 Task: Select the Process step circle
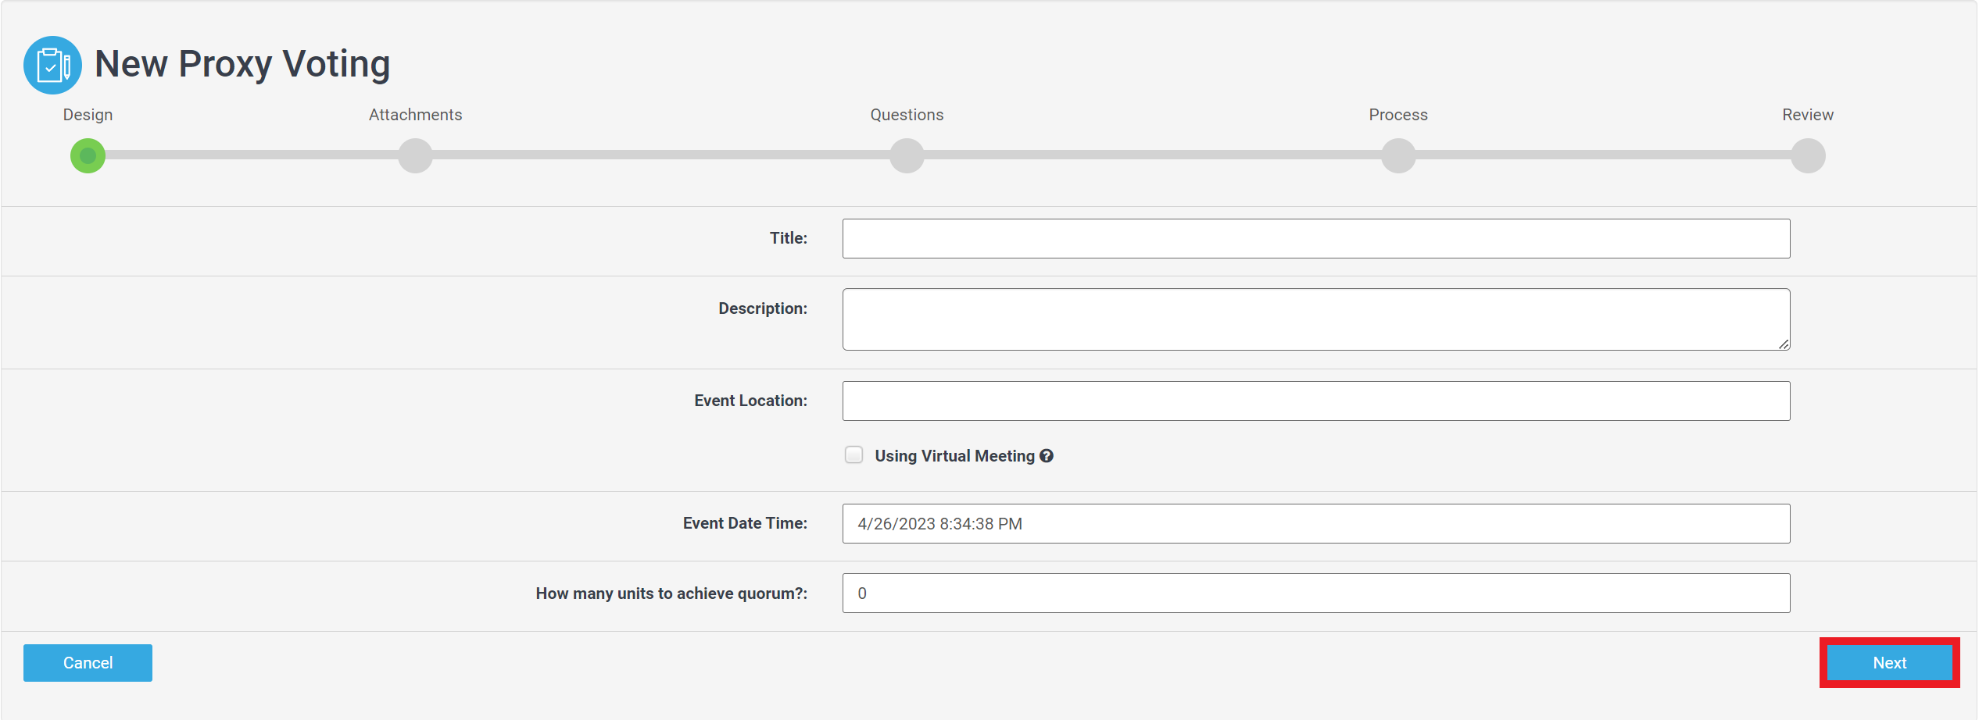point(1397,155)
